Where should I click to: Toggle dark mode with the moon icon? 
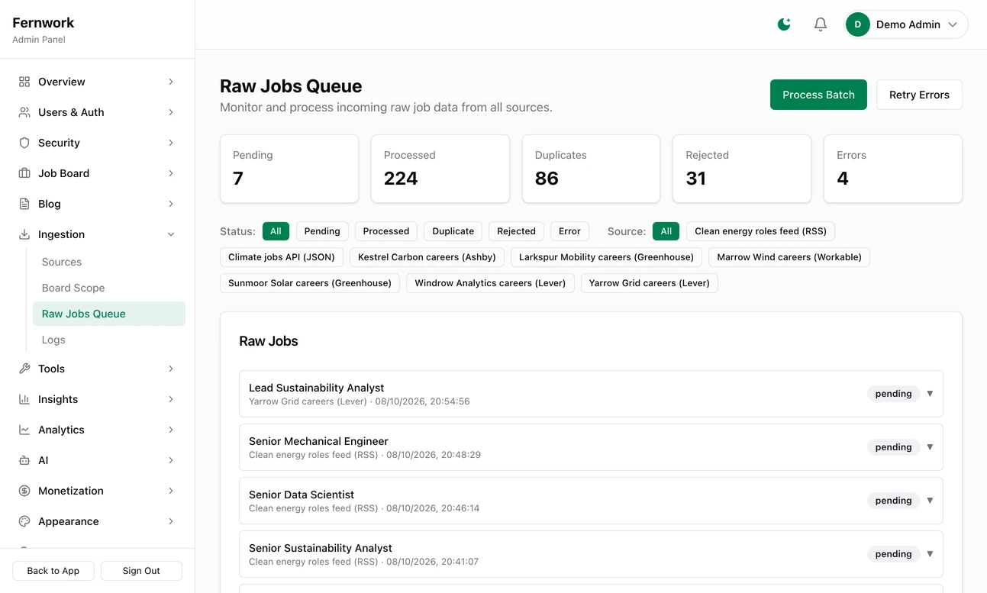784,24
